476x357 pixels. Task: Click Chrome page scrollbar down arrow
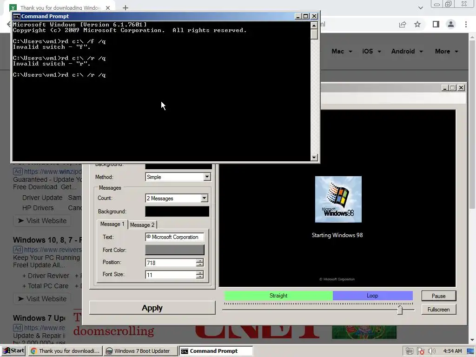[x=472, y=340]
